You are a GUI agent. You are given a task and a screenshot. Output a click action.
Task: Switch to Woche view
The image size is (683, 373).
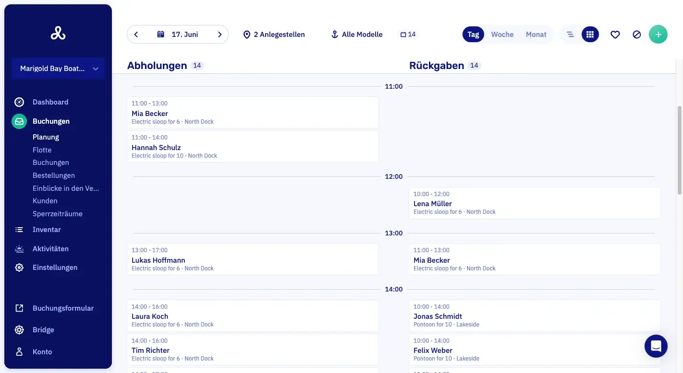coord(502,35)
